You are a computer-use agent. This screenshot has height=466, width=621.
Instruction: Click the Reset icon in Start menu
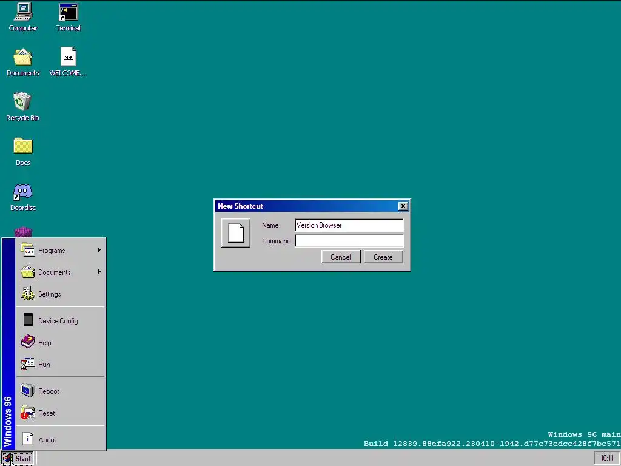click(28, 413)
